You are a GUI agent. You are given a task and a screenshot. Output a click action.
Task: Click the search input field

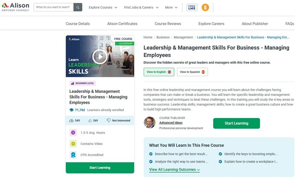click(x=53, y=7)
